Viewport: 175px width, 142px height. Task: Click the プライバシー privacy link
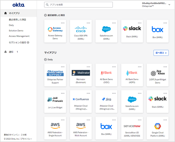[x=26, y=139]
